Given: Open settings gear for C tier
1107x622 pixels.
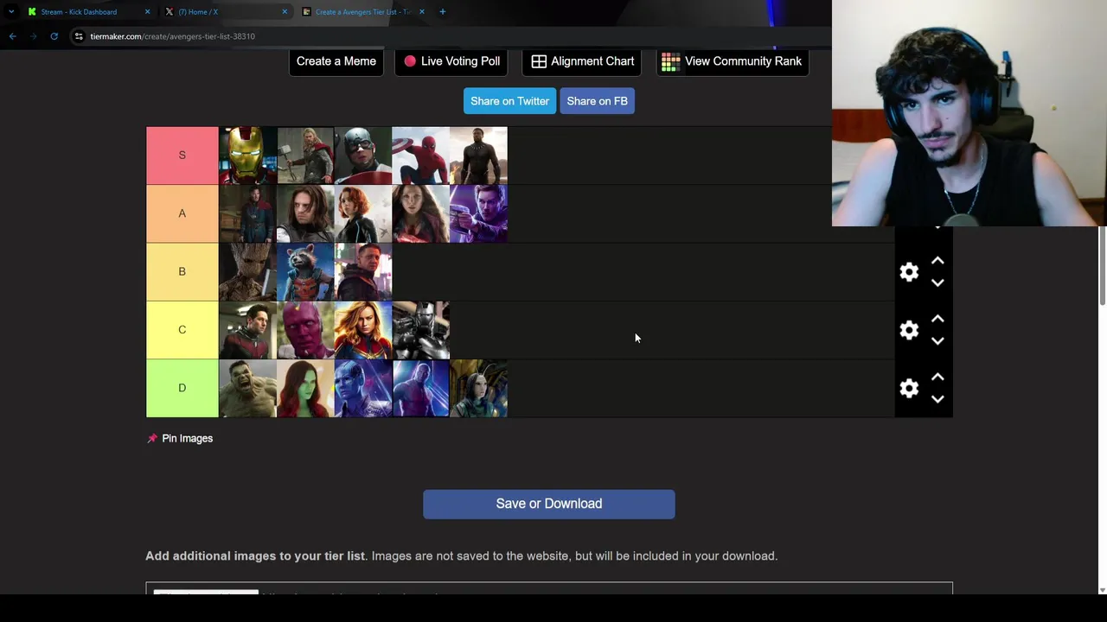Looking at the screenshot, I should click(x=909, y=330).
